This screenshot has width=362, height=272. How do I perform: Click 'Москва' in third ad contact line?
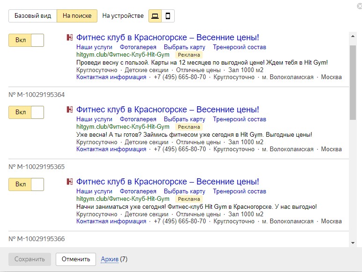tap(331, 221)
